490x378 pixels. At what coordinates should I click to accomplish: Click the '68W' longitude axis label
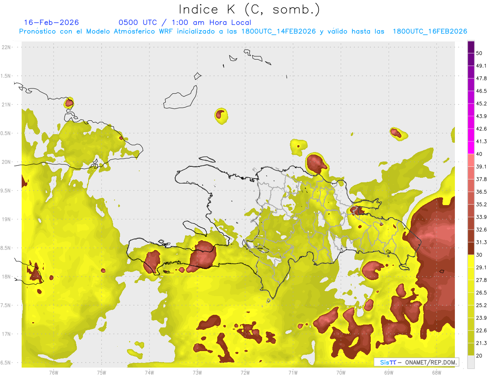click(x=437, y=373)
